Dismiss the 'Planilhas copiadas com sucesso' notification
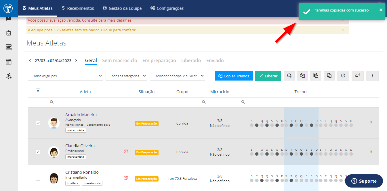Viewport: 387px width, 191px height. 381,10
